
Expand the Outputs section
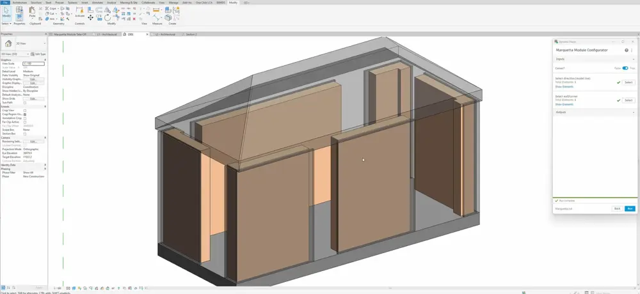coord(634,112)
